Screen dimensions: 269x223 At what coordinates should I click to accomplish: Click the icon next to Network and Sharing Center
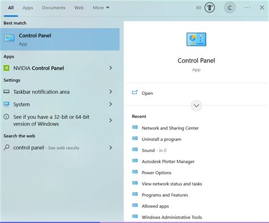(x=135, y=127)
